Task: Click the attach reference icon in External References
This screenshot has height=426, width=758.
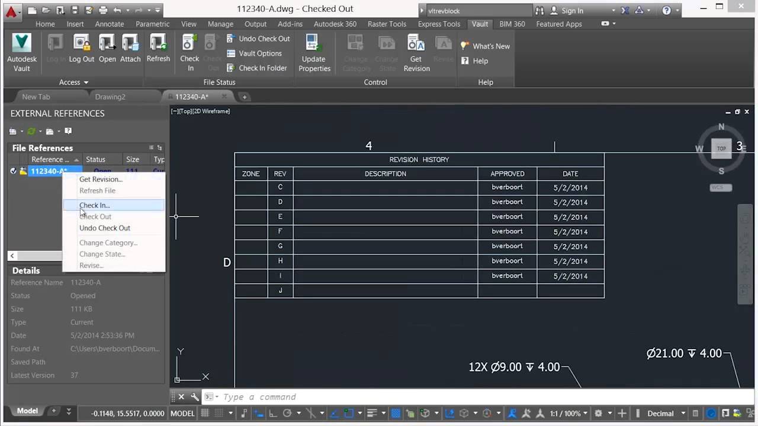Action: 13,131
